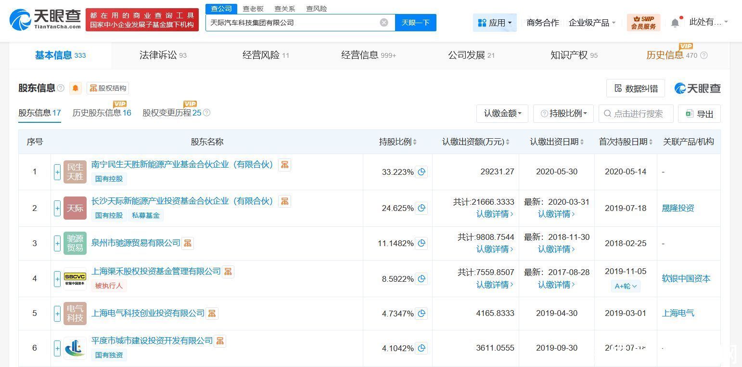This screenshot has width=742, height=367.
Task: Click the 股权结构 button
Action: (x=108, y=88)
